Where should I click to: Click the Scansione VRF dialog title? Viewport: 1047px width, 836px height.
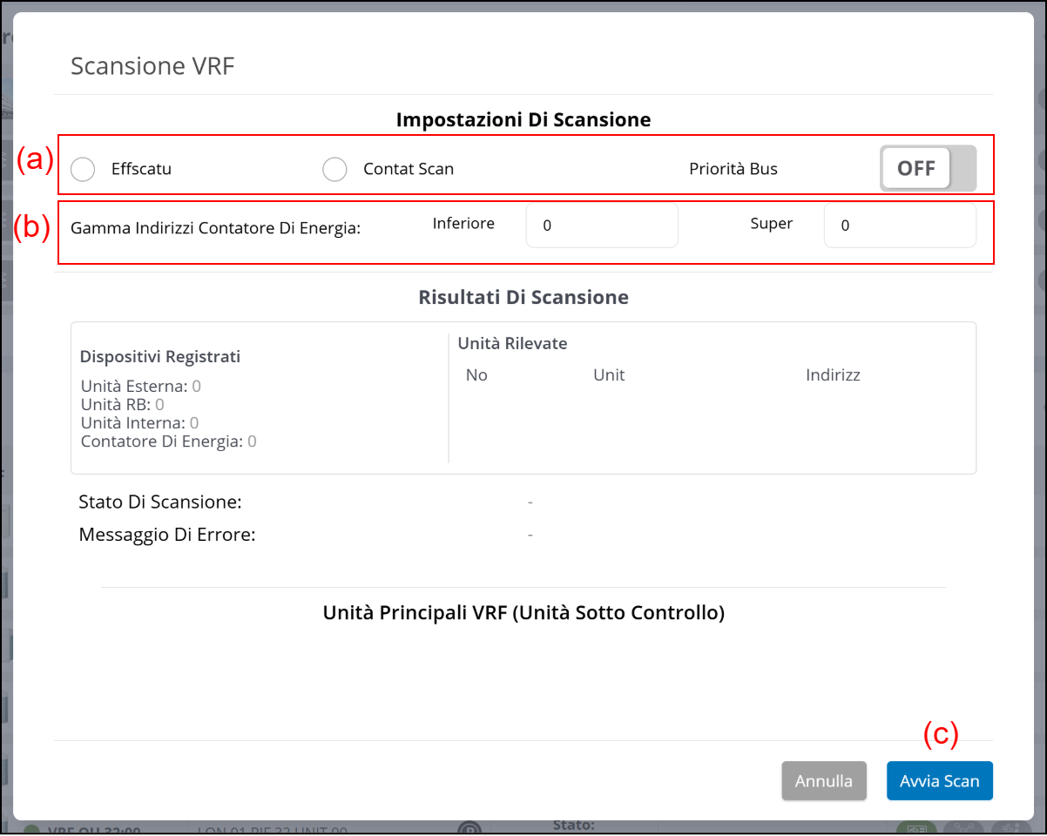click(x=152, y=66)
